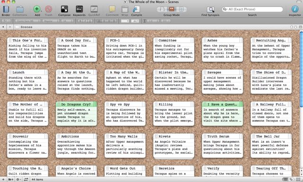Image resolution: width=303 pixels, height=182 pixels.
Task: Click the document icon on the Verify card
Action: pos(205,168)
